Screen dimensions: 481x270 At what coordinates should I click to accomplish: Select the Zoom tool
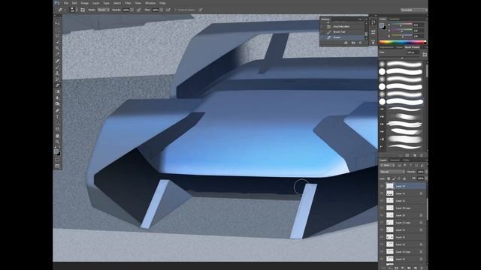(57, 142)
